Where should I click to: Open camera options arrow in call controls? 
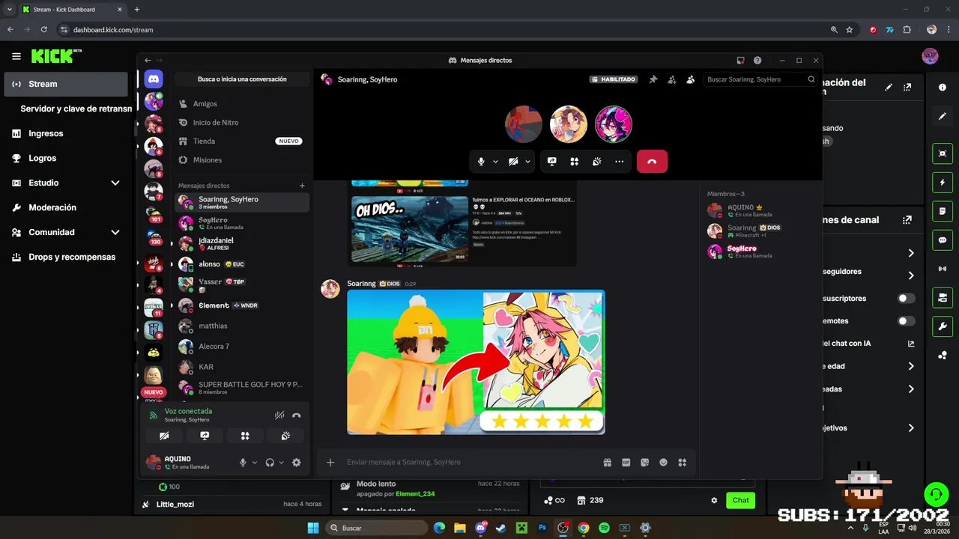(527, 161)
